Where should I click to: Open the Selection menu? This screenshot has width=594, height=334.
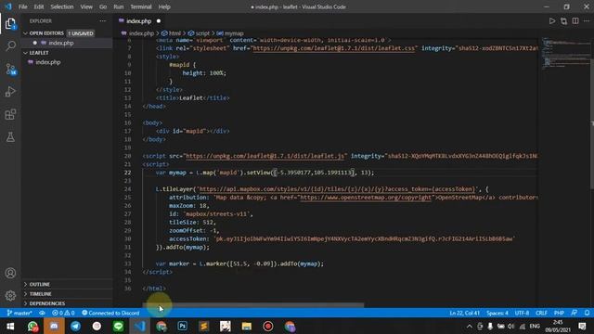[62, 6]
